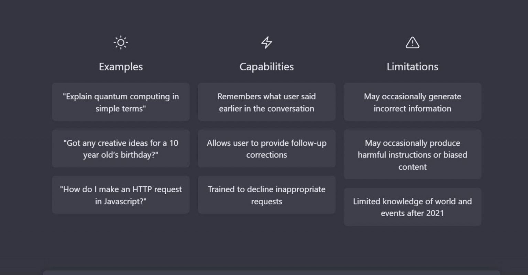Click "May occasionally generate incorrect information" card
The height and width of the screenshot is (275, 528).
point(412,102)
